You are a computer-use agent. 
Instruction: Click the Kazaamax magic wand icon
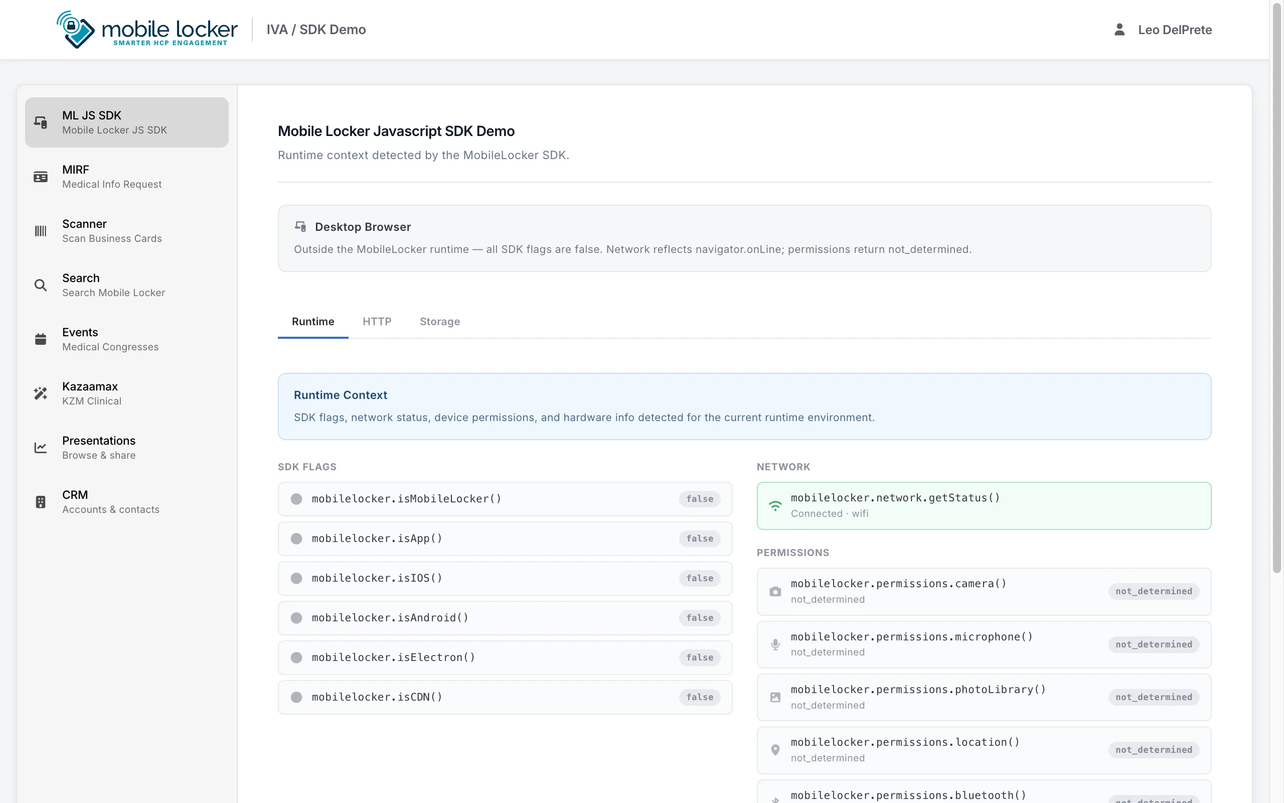point(40,393)
